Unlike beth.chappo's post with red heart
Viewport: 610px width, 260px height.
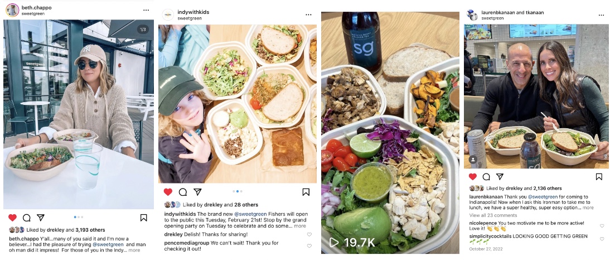click(x=12, y=218)
